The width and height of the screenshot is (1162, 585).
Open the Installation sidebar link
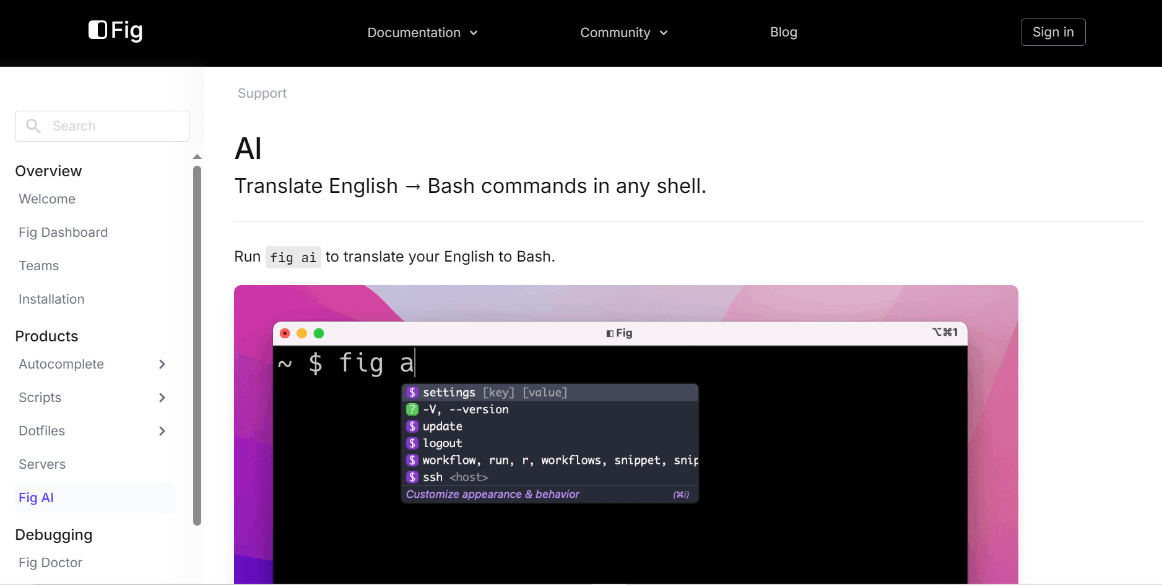(x=51, y=299)
